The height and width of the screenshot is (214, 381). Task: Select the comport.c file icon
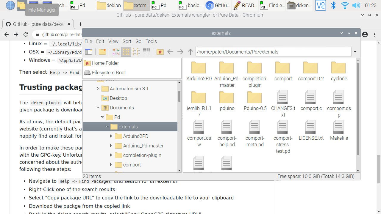(x=310, y=97)
